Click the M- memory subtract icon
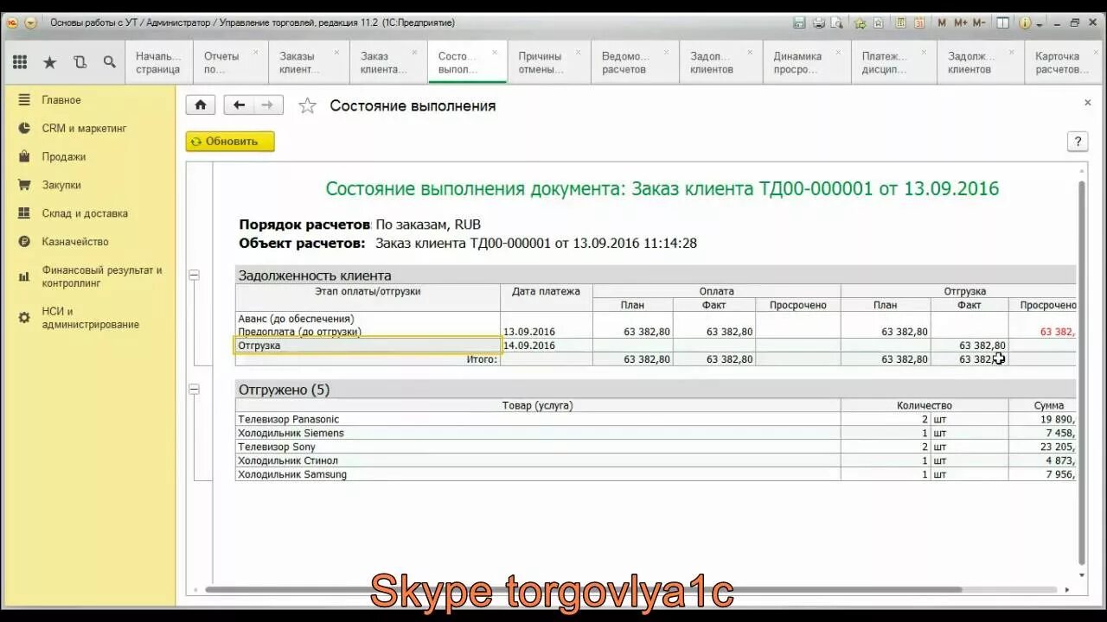 tap(979, 23)
